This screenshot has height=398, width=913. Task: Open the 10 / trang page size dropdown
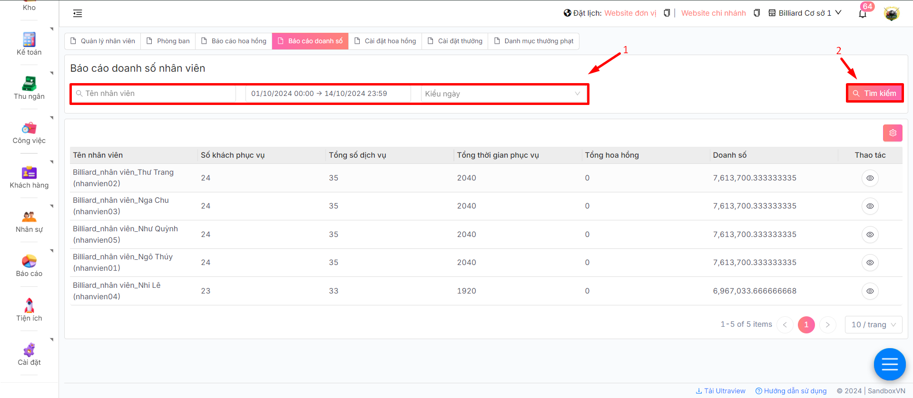(x=873, y=325)
